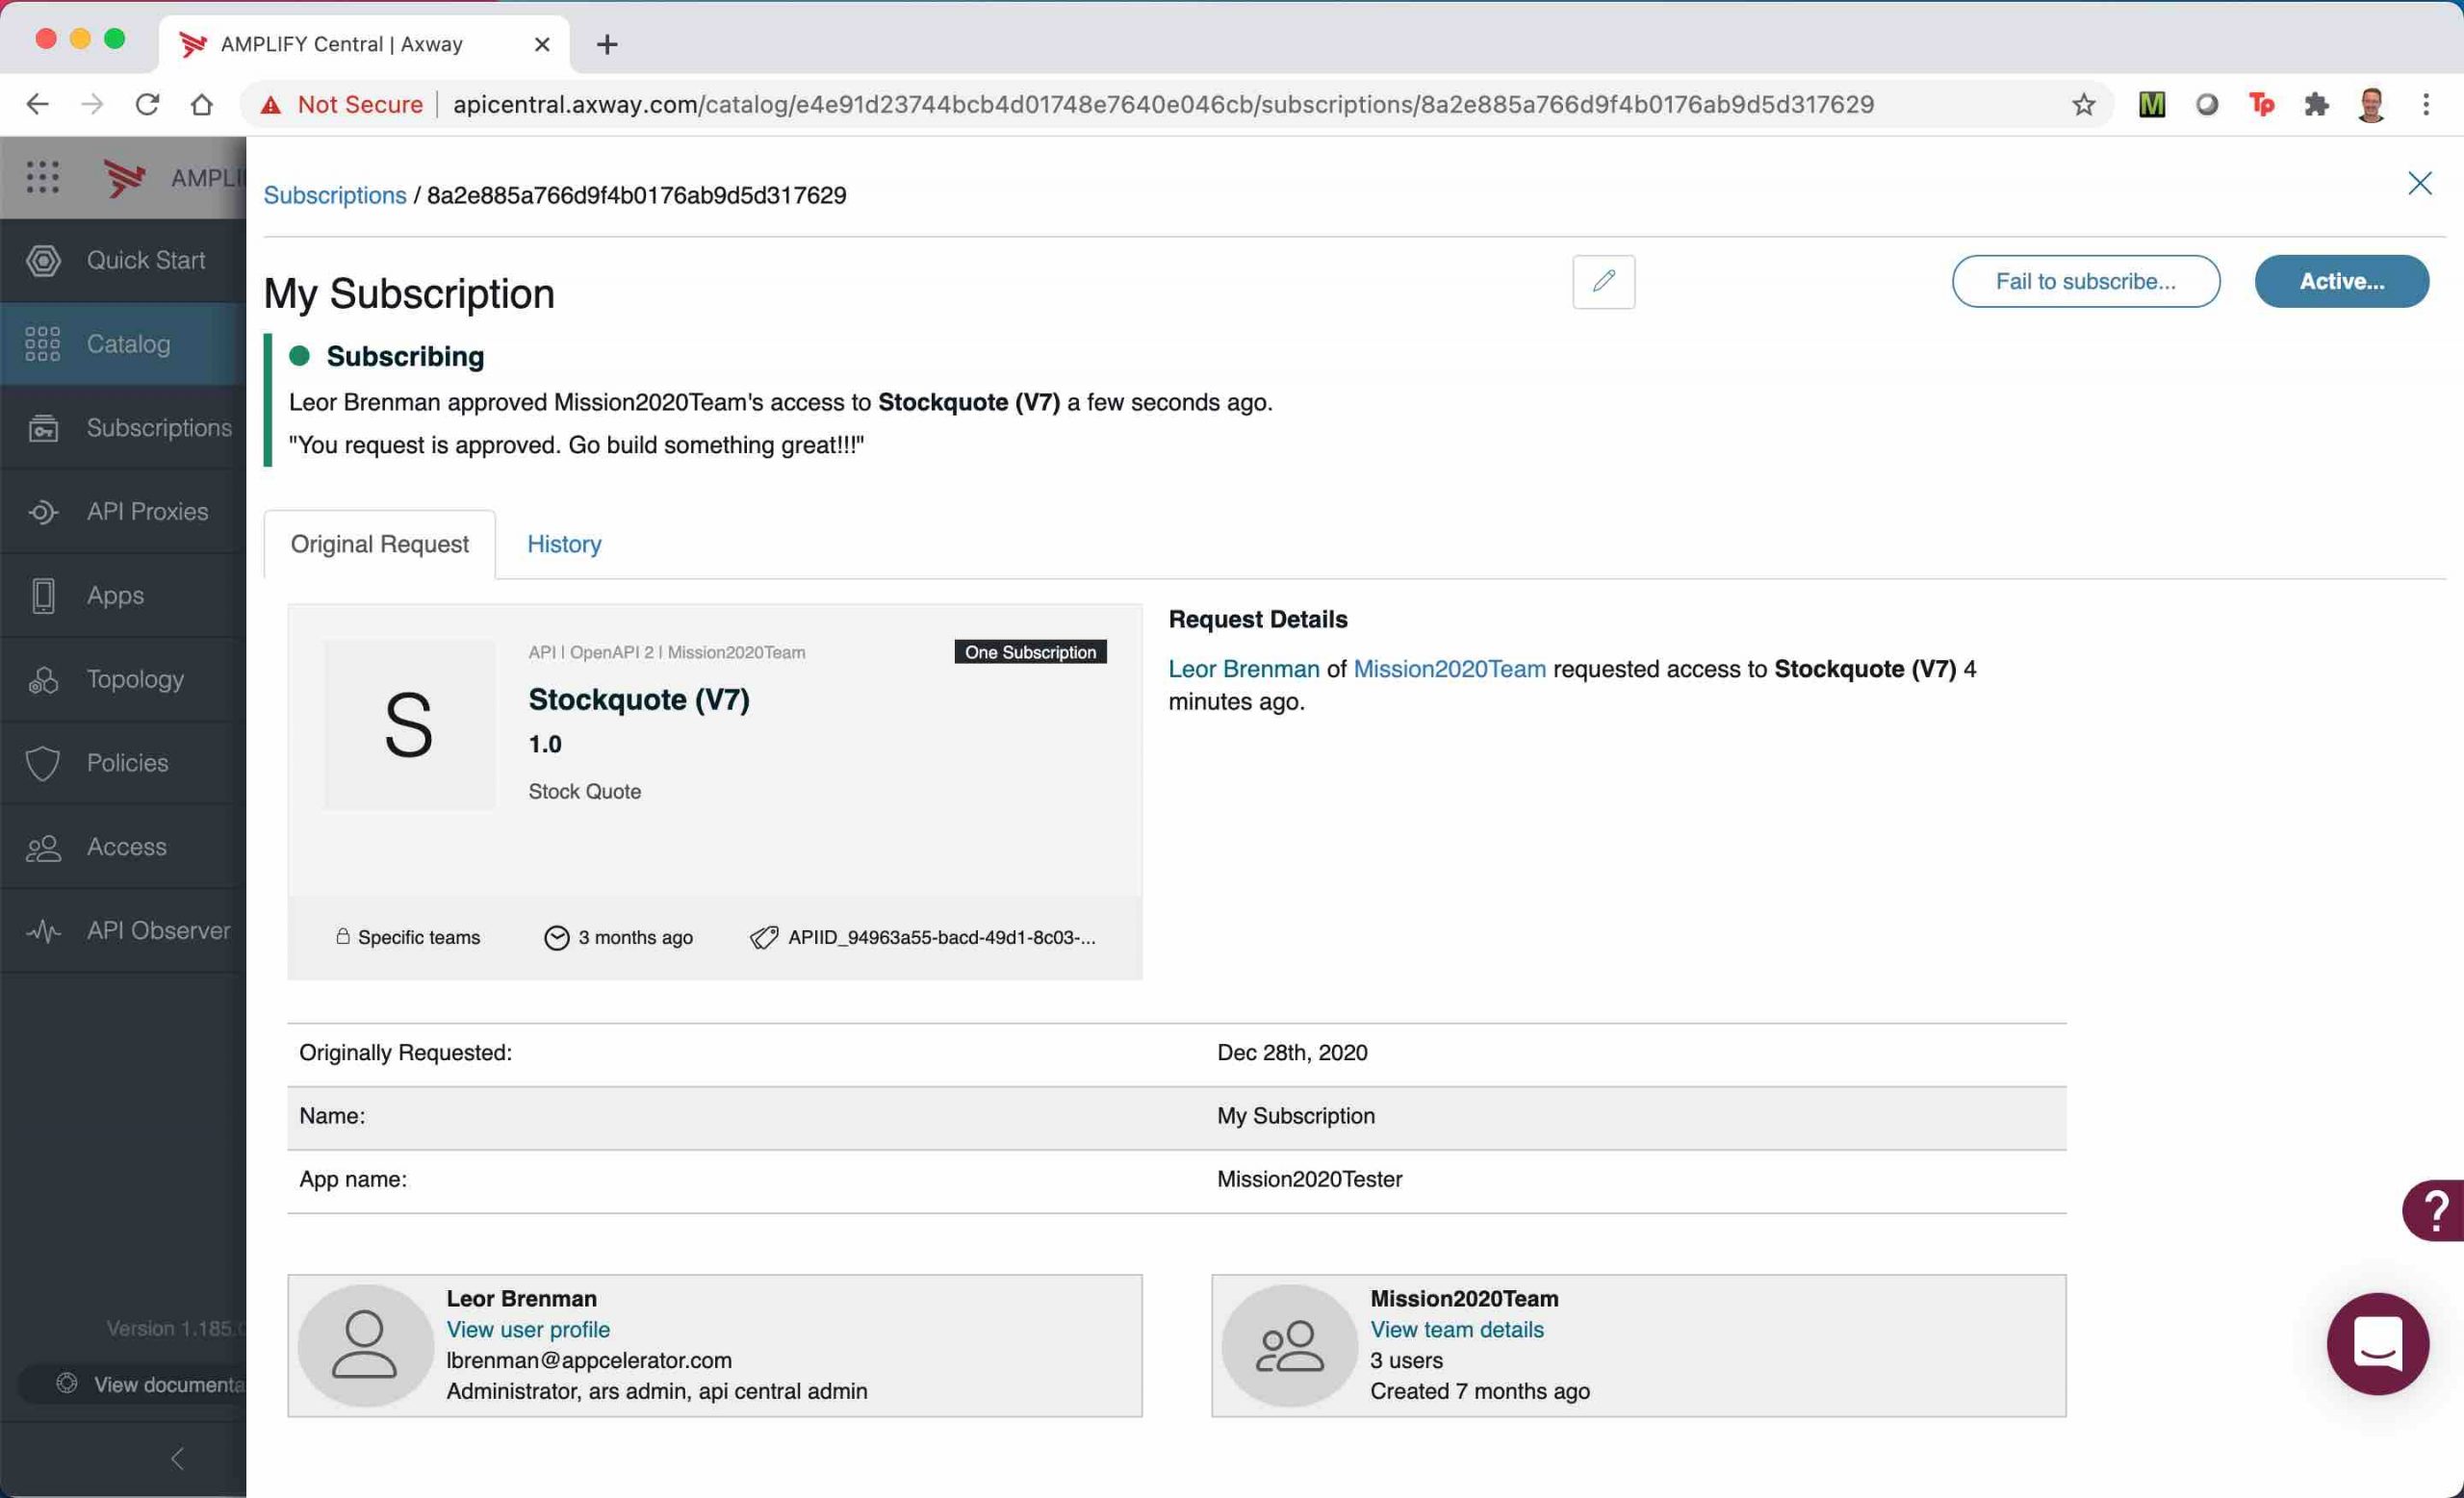Click the green M extension icon

[x=2151, y=104]
